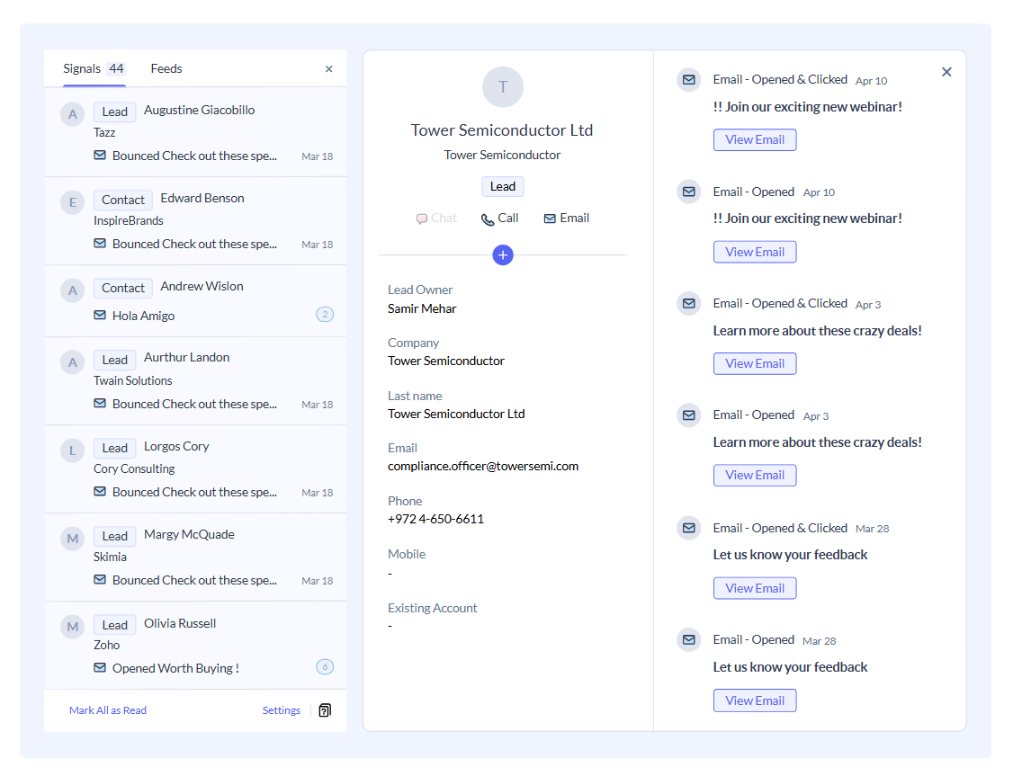Click the Hola Amigo email subject
This screenshot has width=1013, height=776.
coord(143,316)
